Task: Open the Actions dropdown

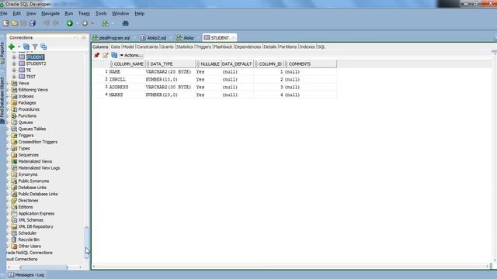Action: 131,55
